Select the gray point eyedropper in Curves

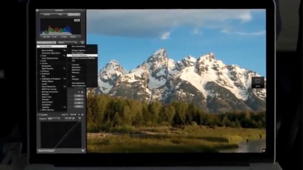[70, 119]
